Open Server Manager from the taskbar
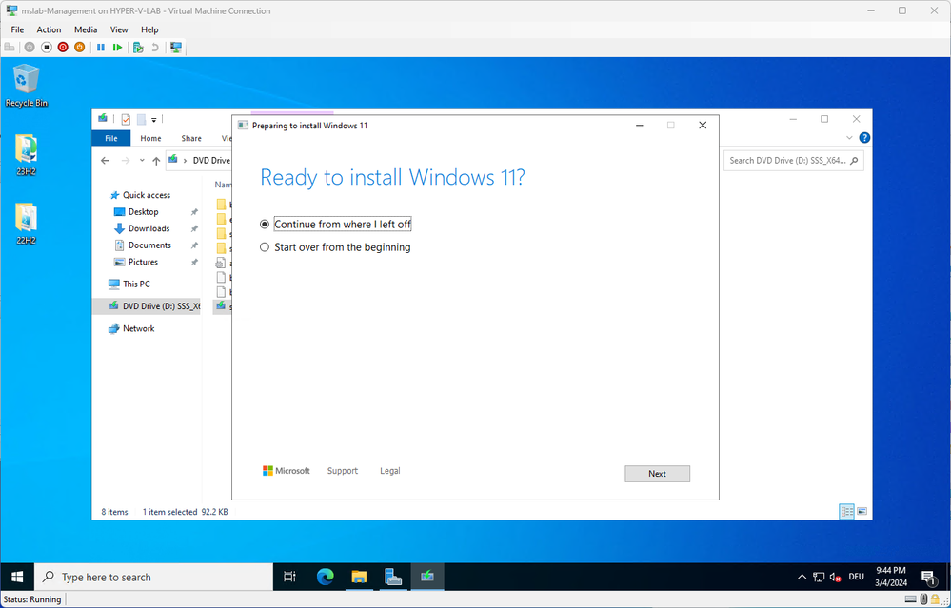The width and height of the screenshot is (951, 608). click(x=393, y=578)
